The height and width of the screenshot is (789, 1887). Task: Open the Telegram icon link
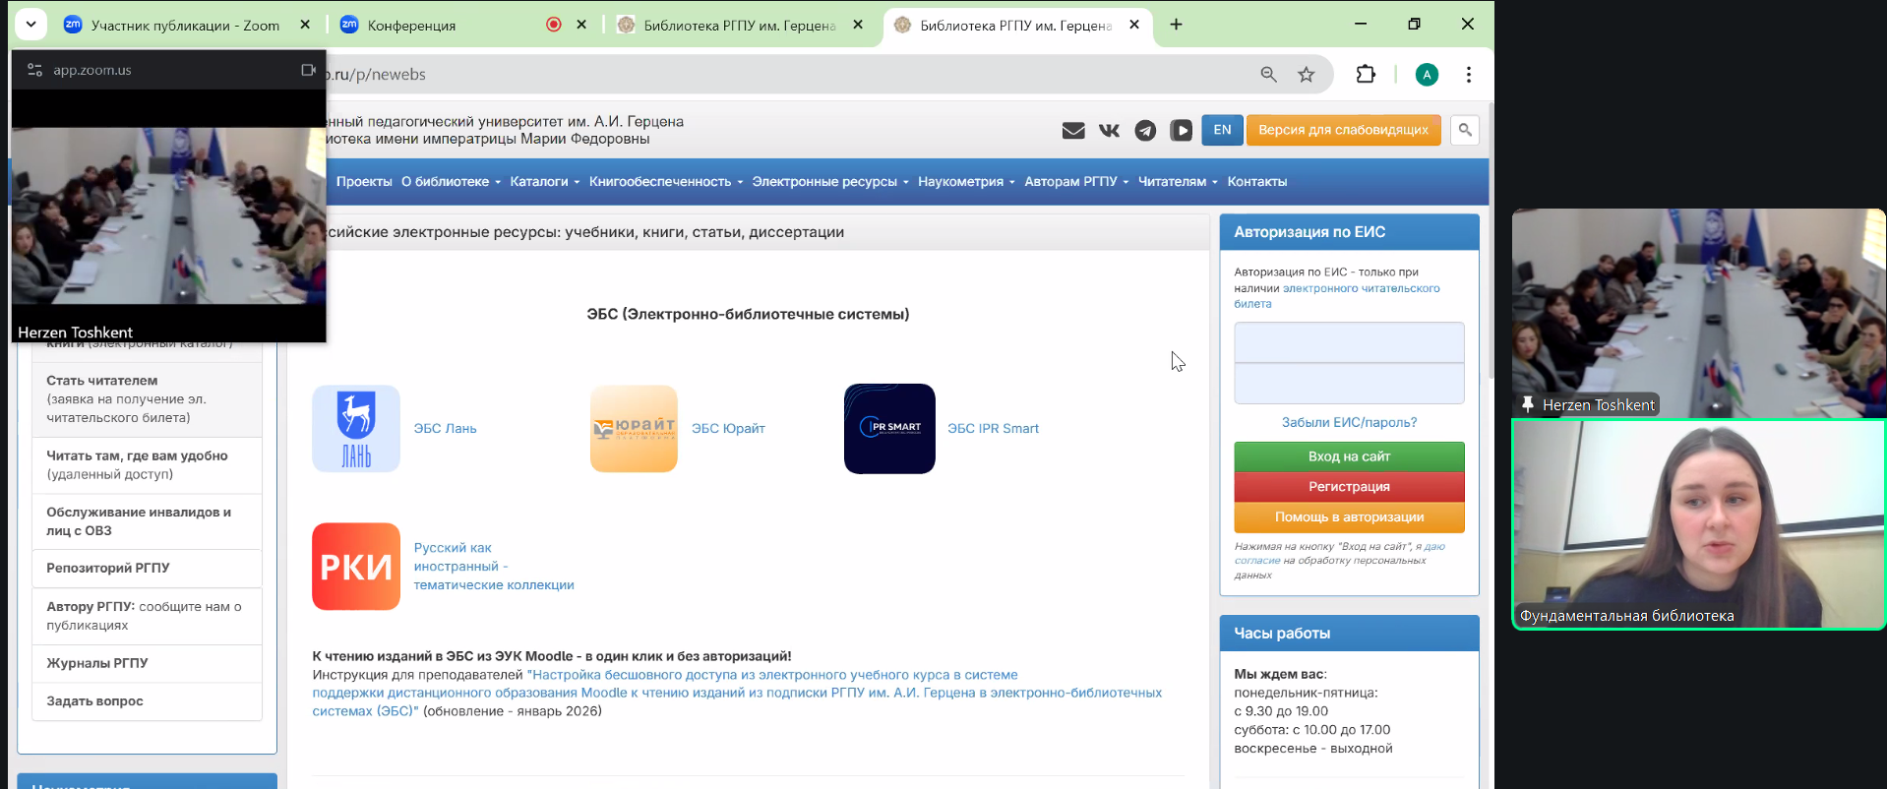tap(1145, 131)
